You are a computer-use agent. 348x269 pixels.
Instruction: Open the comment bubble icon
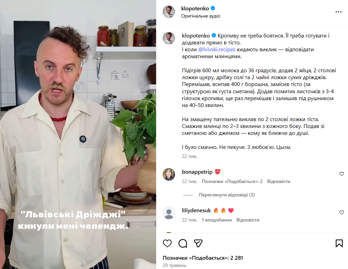183,244
